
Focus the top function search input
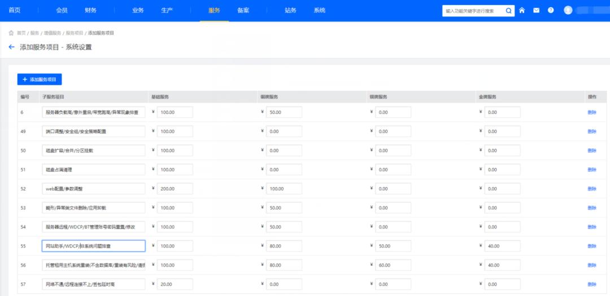coord(473,11)
